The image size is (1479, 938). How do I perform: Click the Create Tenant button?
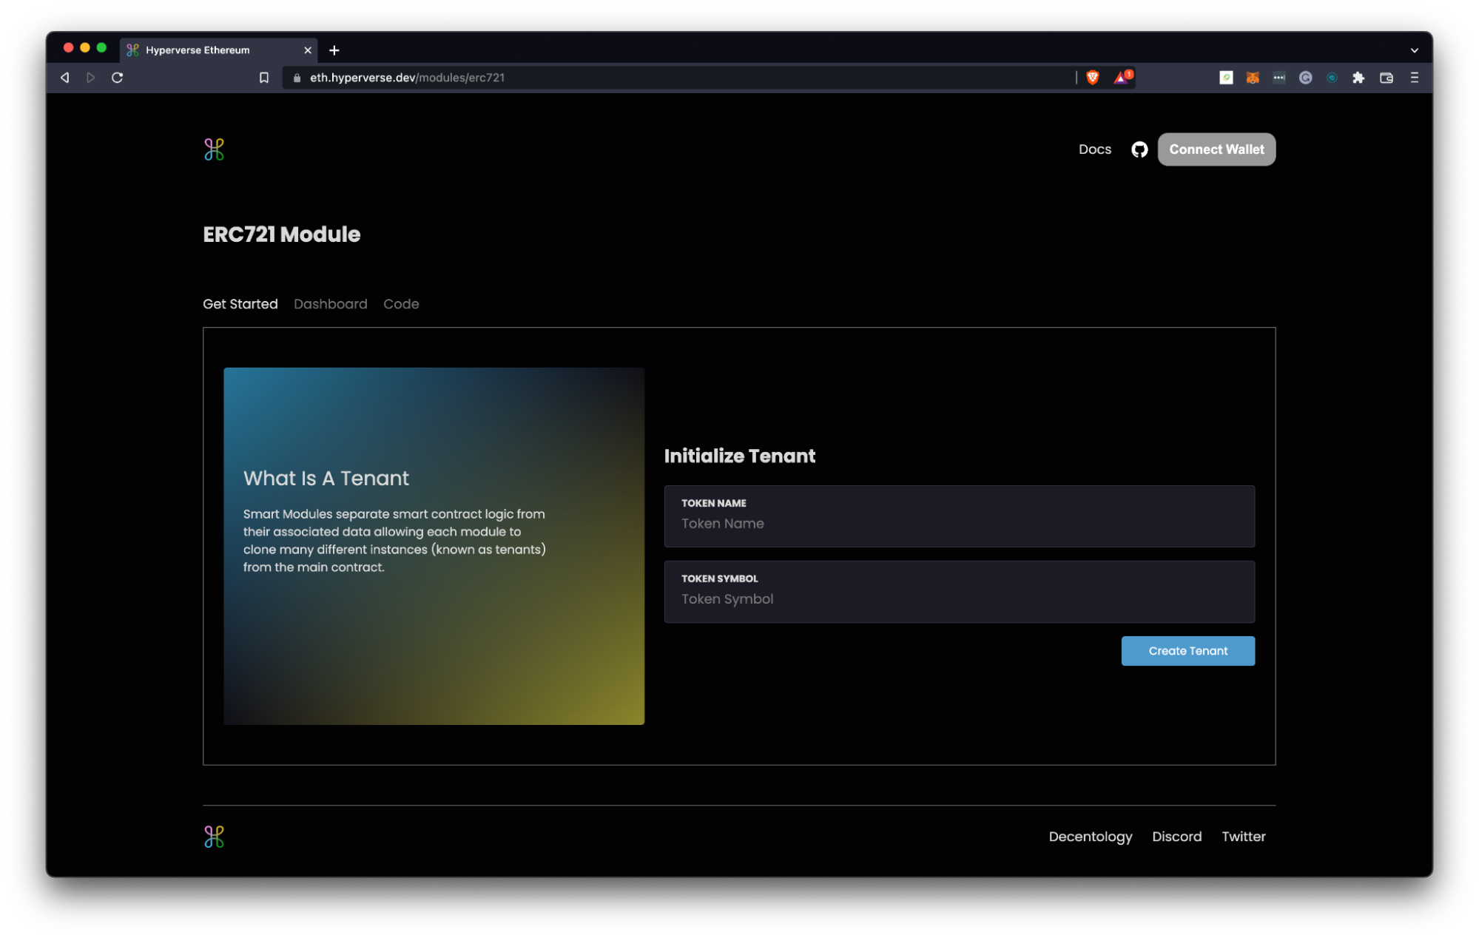(x=1187, y=651)
